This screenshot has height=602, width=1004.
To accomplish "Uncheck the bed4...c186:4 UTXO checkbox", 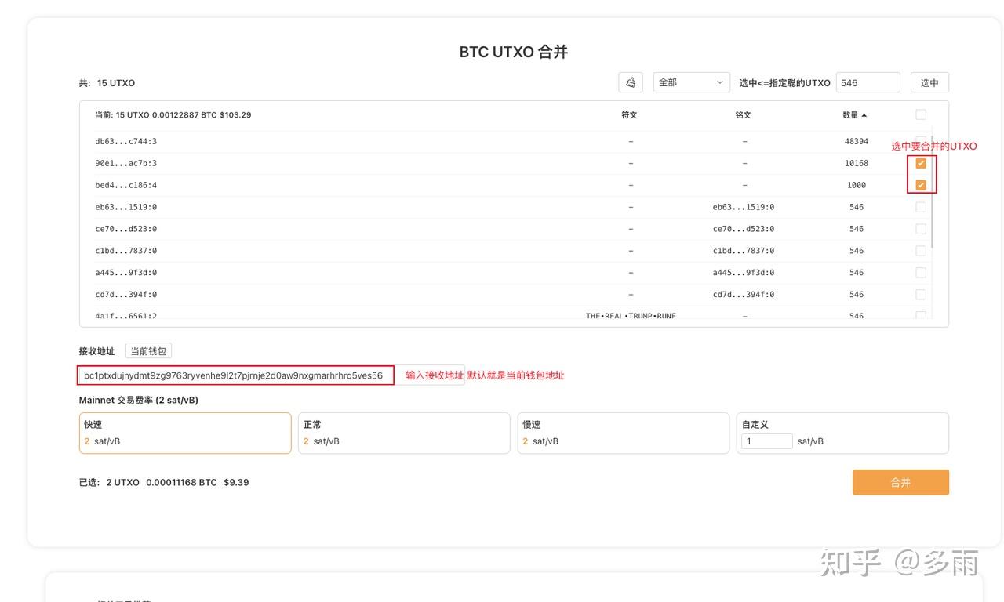I will pyautogui.click(x=921, y=185).
